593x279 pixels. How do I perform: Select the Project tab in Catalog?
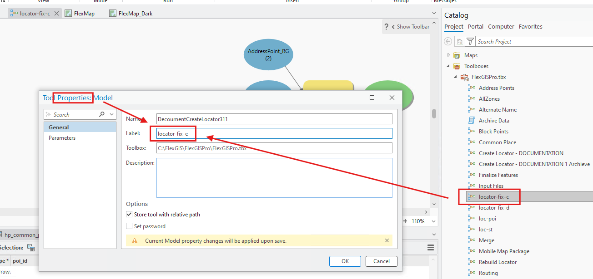(x=454, y=26)
